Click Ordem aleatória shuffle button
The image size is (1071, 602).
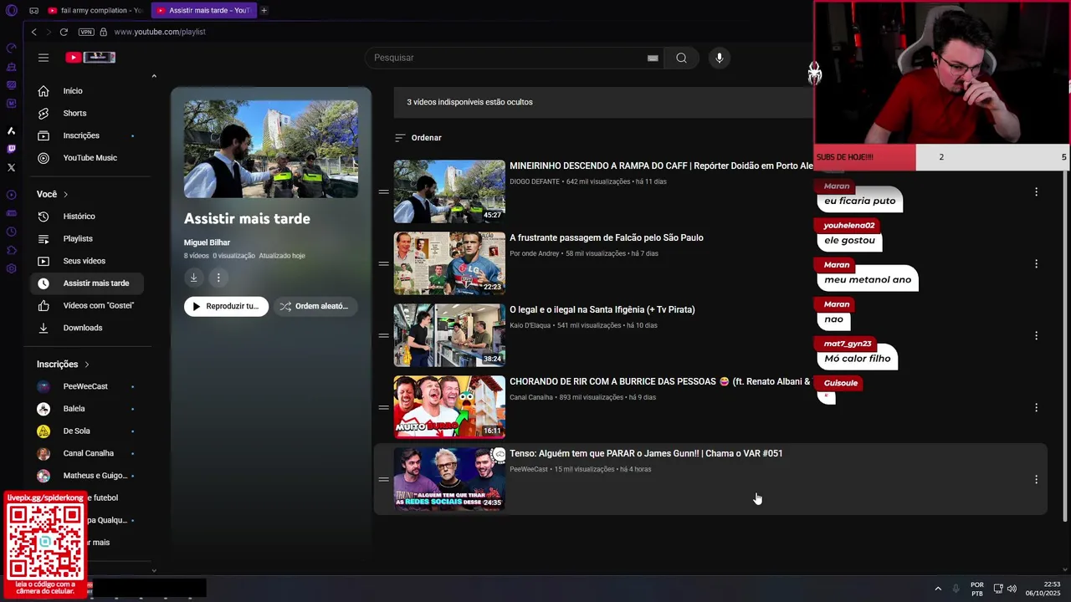(315, 306)
